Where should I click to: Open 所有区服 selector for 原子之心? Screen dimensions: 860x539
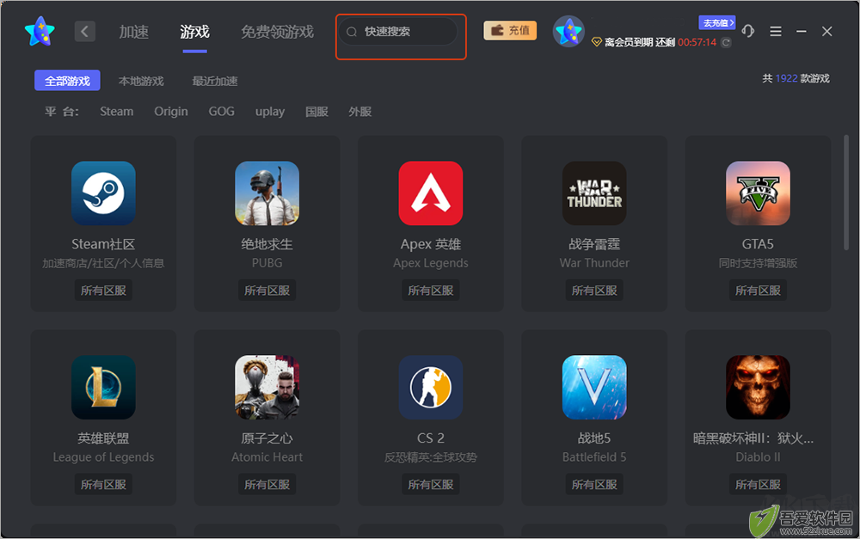[x=267, y=484]
